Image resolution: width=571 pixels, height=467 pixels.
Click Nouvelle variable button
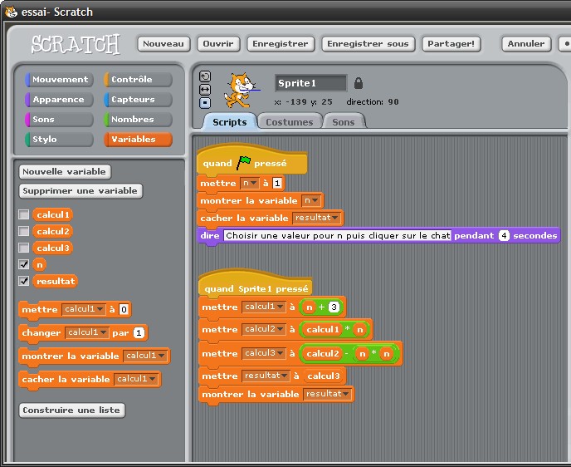pyautogui.click(x=65, y=172)
